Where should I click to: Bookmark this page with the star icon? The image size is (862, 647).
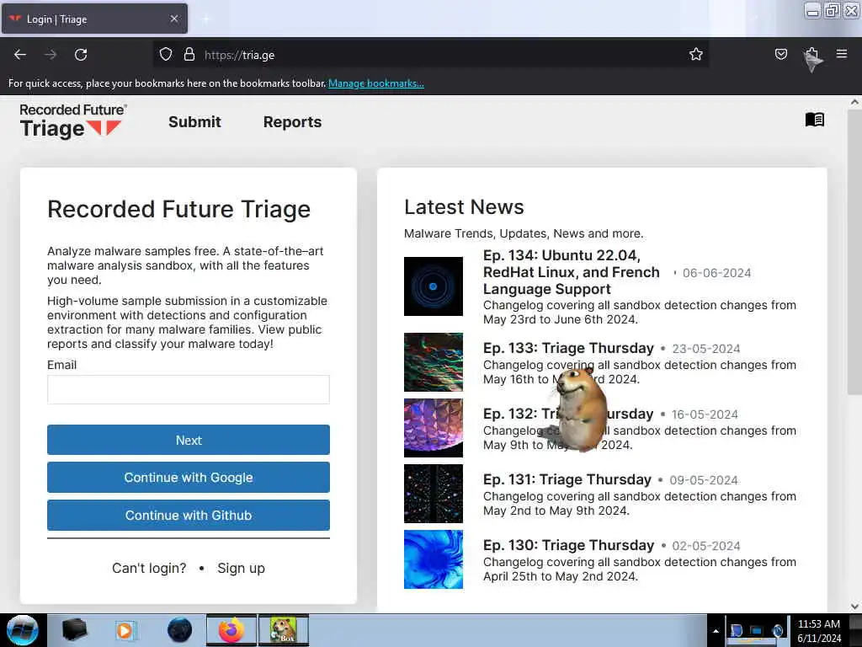point(696,54)
